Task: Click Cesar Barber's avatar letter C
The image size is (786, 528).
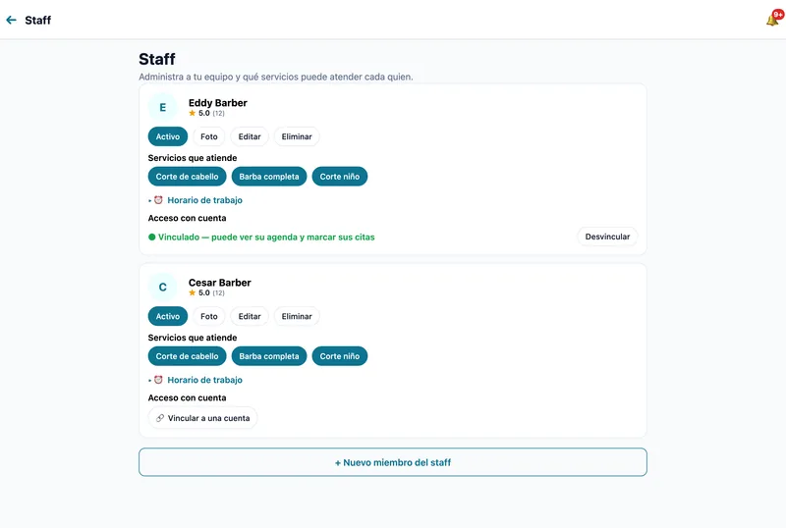Action: pos(162,287)
